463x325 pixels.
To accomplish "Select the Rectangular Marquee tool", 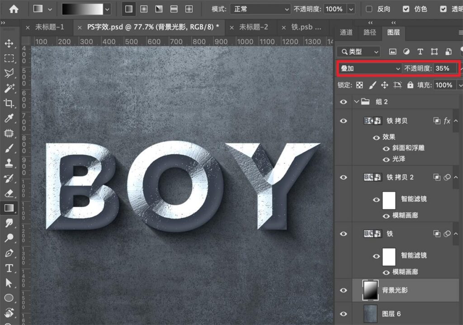I will 9,58.
